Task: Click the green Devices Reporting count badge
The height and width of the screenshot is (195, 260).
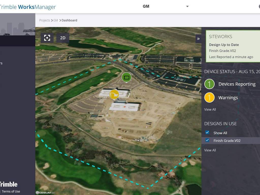Action: tap(209, 84)
